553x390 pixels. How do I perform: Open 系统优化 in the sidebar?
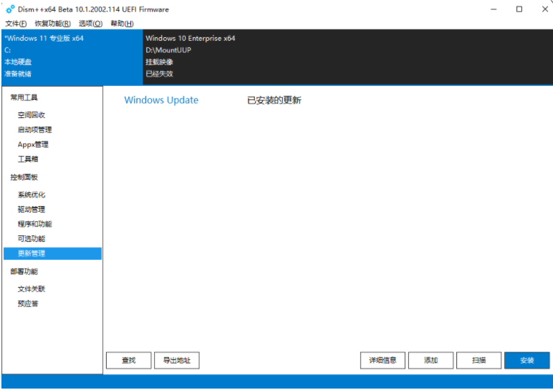[32, 195]
